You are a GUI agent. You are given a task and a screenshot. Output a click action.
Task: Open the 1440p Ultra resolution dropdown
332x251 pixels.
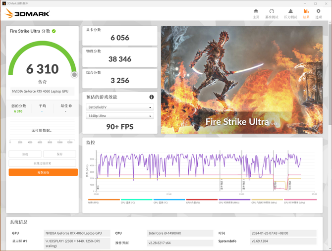pyautogui.click(x=120, y=116)
